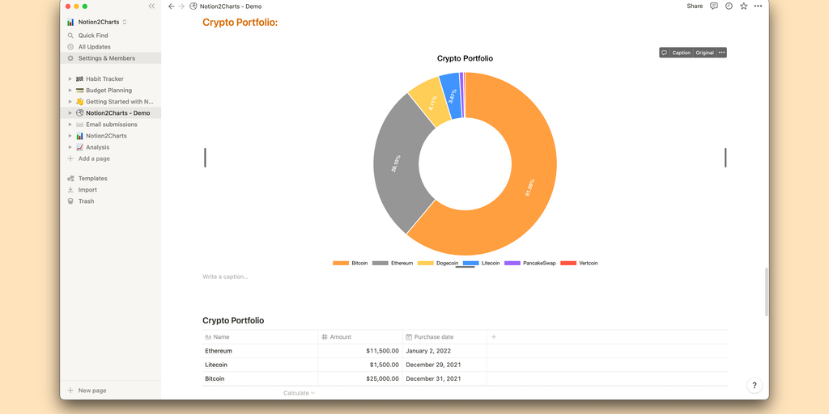The image size is (829, 414).
Task: Click the Trash bin icon
Action: [70, 201]
